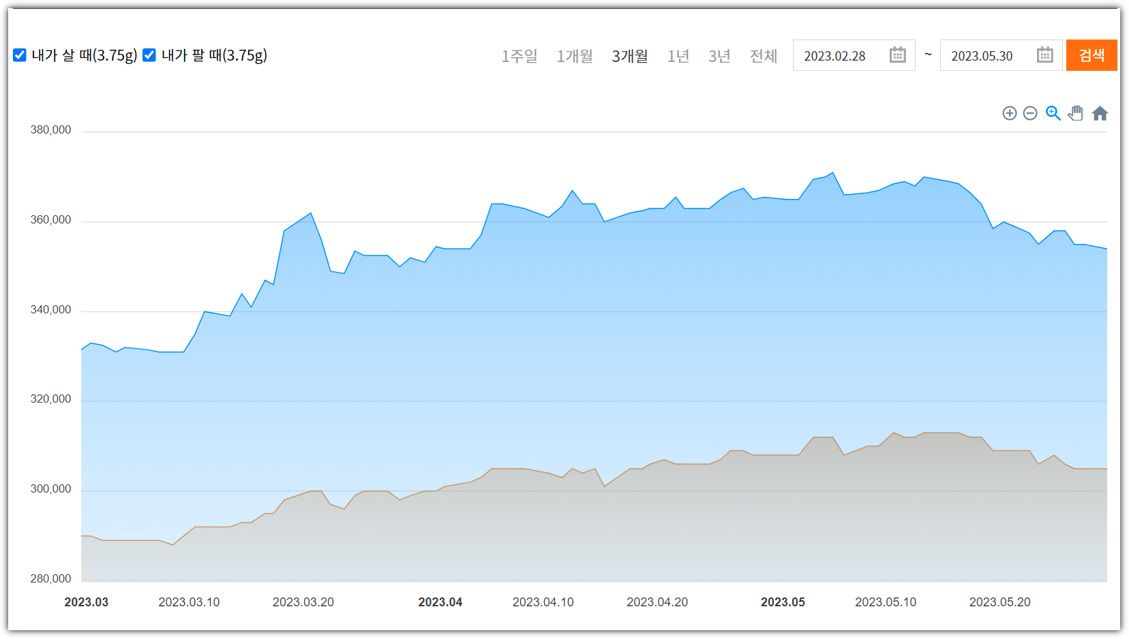Screen dimensions: 1129x639
Task: Click the 2023.04 x-axis label
Action: coord(440,602)
